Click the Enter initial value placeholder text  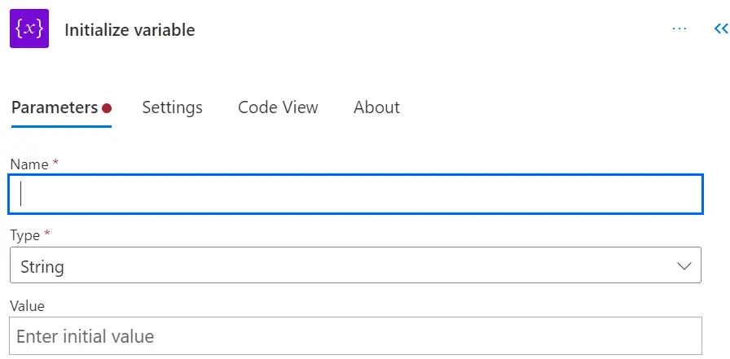coord(85,335)
